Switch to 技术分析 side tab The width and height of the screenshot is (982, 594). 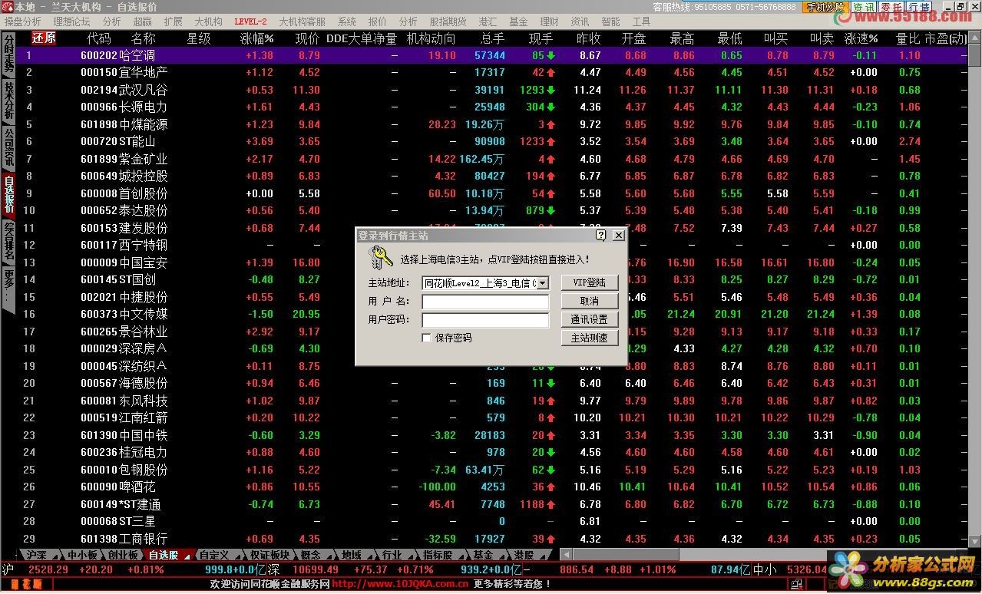(x=8, y=101)
